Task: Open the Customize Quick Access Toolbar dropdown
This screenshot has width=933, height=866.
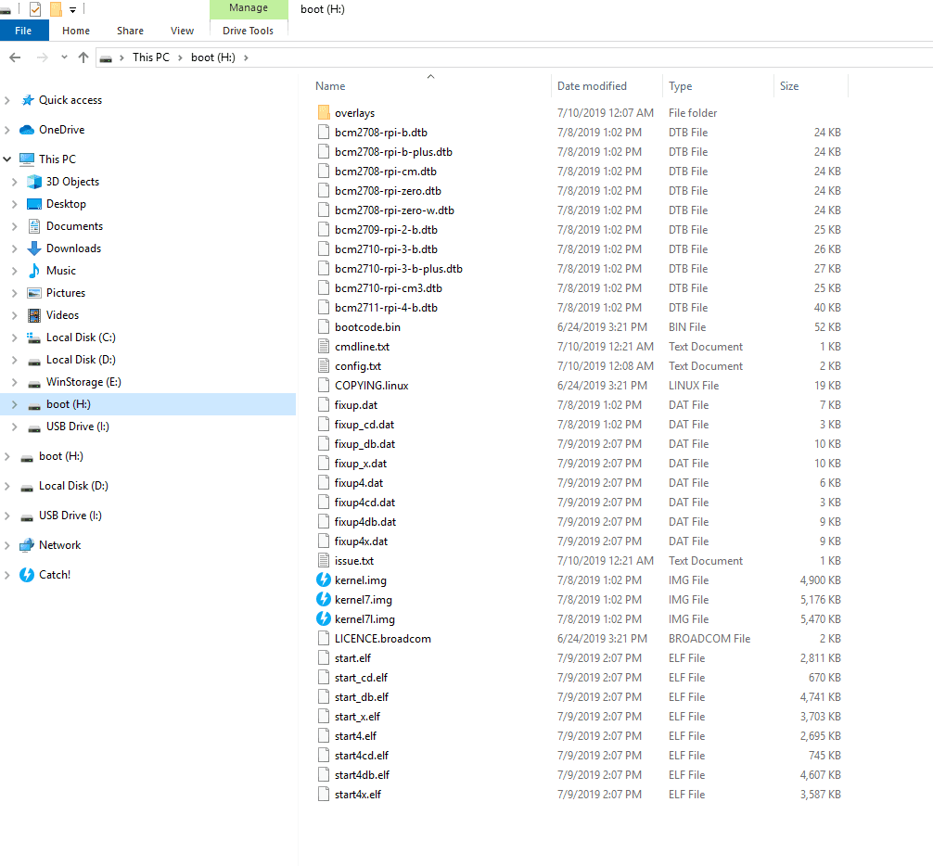Action: tap(72, 9)
